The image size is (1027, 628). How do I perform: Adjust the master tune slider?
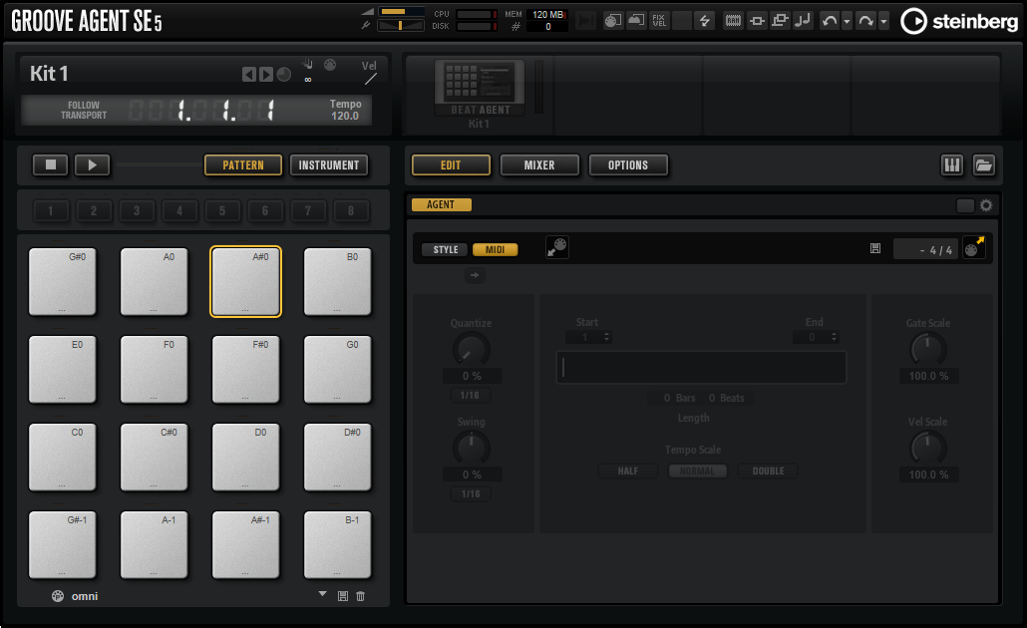[x=401, y=26]
